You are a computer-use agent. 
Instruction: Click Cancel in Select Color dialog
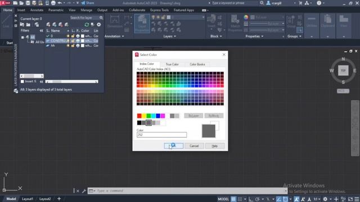(194, 146)
